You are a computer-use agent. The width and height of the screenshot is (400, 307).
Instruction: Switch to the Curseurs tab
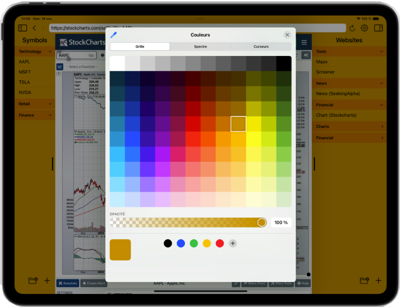pyautogui.click(x=260, y=46)
